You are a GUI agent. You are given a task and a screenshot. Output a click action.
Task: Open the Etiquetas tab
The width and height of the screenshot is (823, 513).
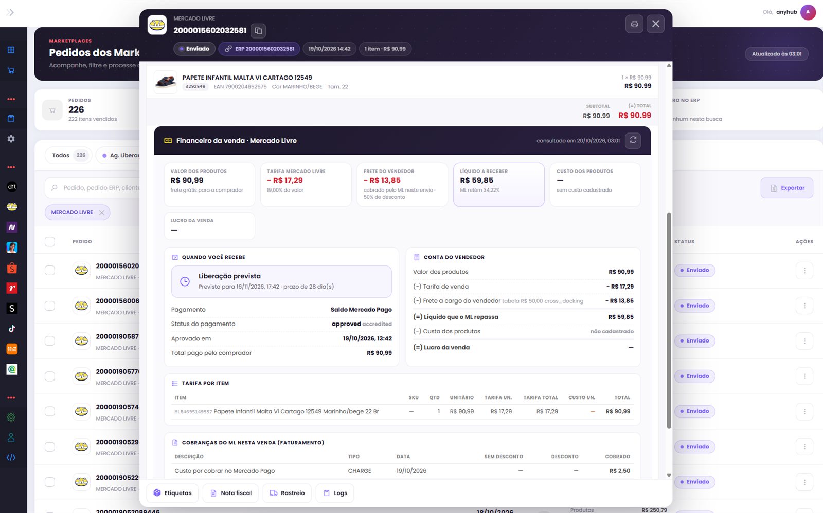172,493
